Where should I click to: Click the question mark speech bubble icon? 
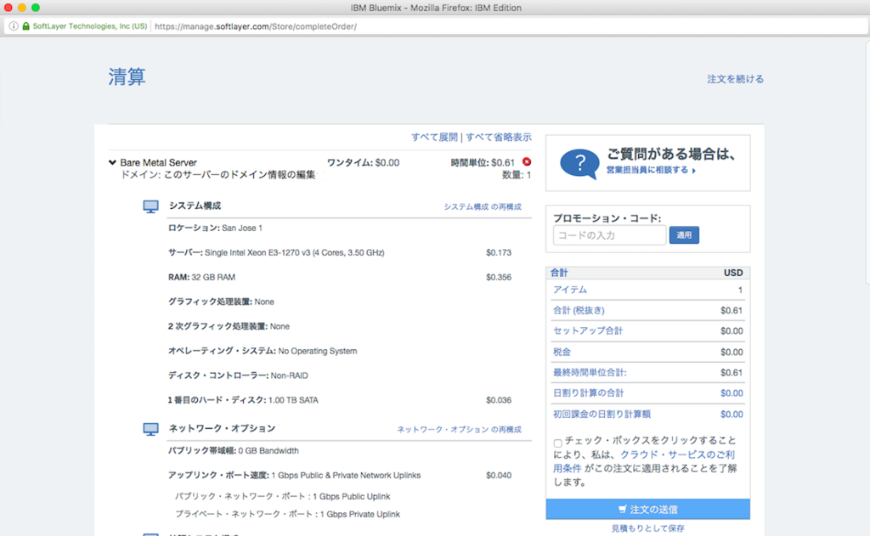click(x=579, y=163)
